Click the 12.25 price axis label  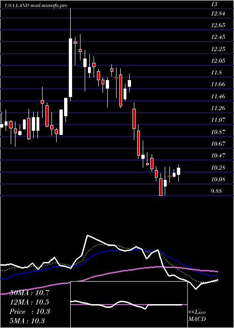(x=218, y=49)
